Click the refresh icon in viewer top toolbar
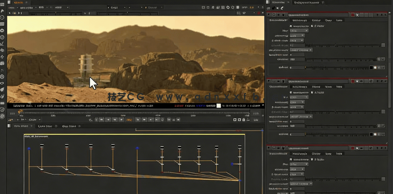The width and height of the screenshot is (393, 194). [x=233, y=7]
